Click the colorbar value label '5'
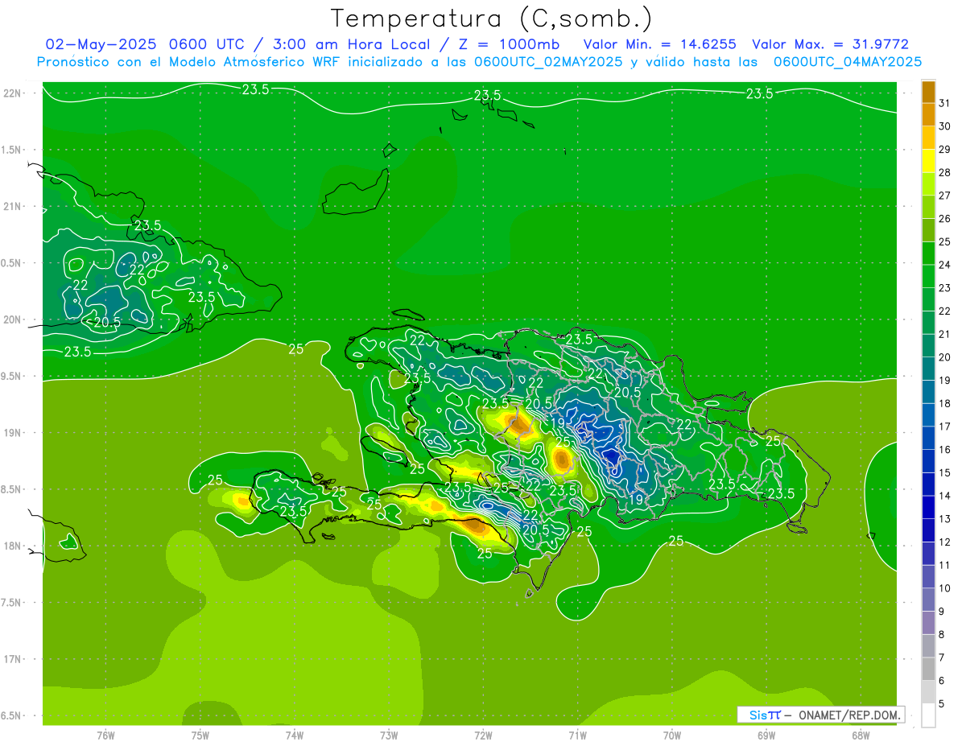Image resolution: width=966 pixels, height=746 pixels. [942, 703]
